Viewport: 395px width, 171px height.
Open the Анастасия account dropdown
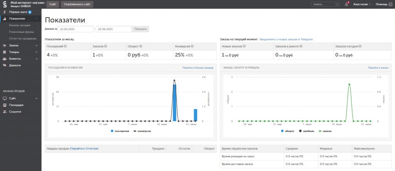[x=362, y=4]
